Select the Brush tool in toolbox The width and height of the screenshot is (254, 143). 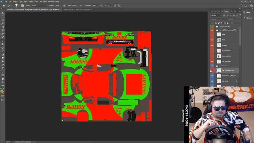point(3,41)
